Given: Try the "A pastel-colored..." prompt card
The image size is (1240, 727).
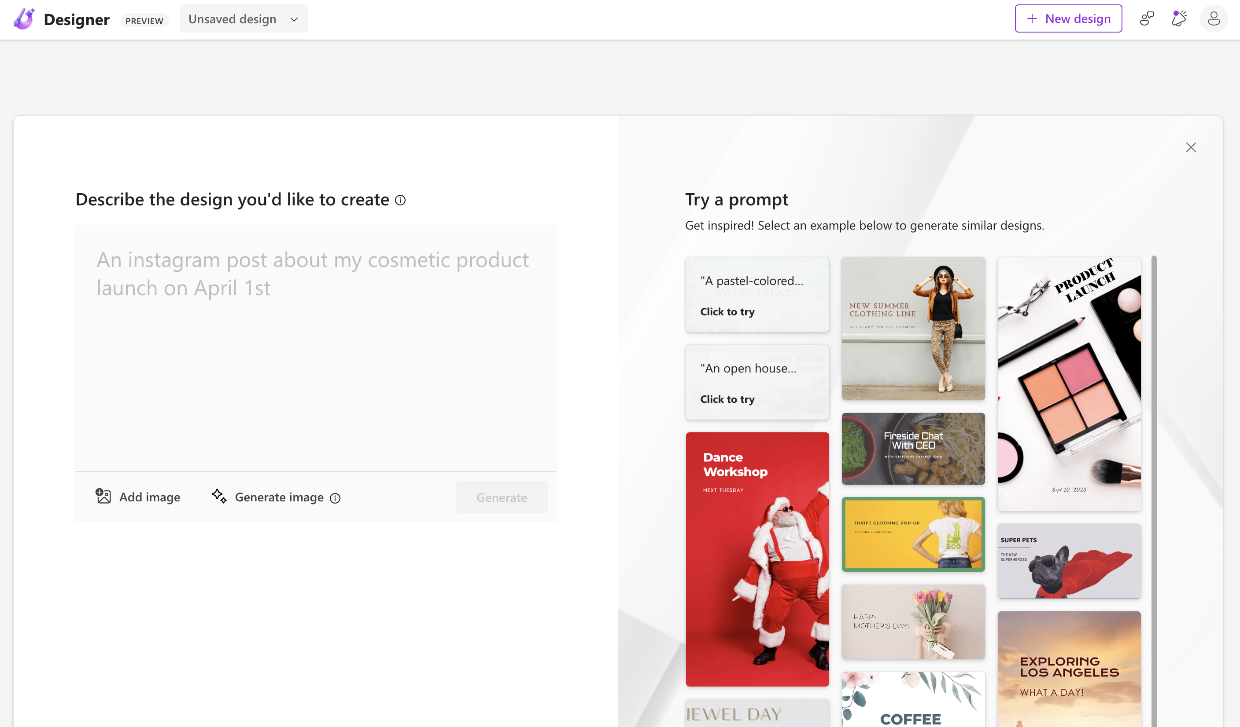Looking at the screenshot, I should (757, 295).
